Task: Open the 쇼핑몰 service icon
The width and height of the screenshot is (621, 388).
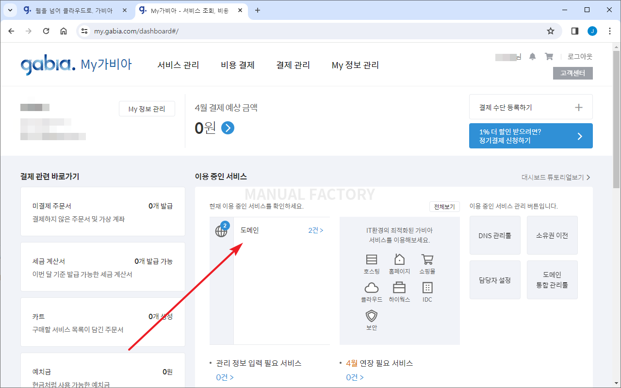Action: [427, 264]
